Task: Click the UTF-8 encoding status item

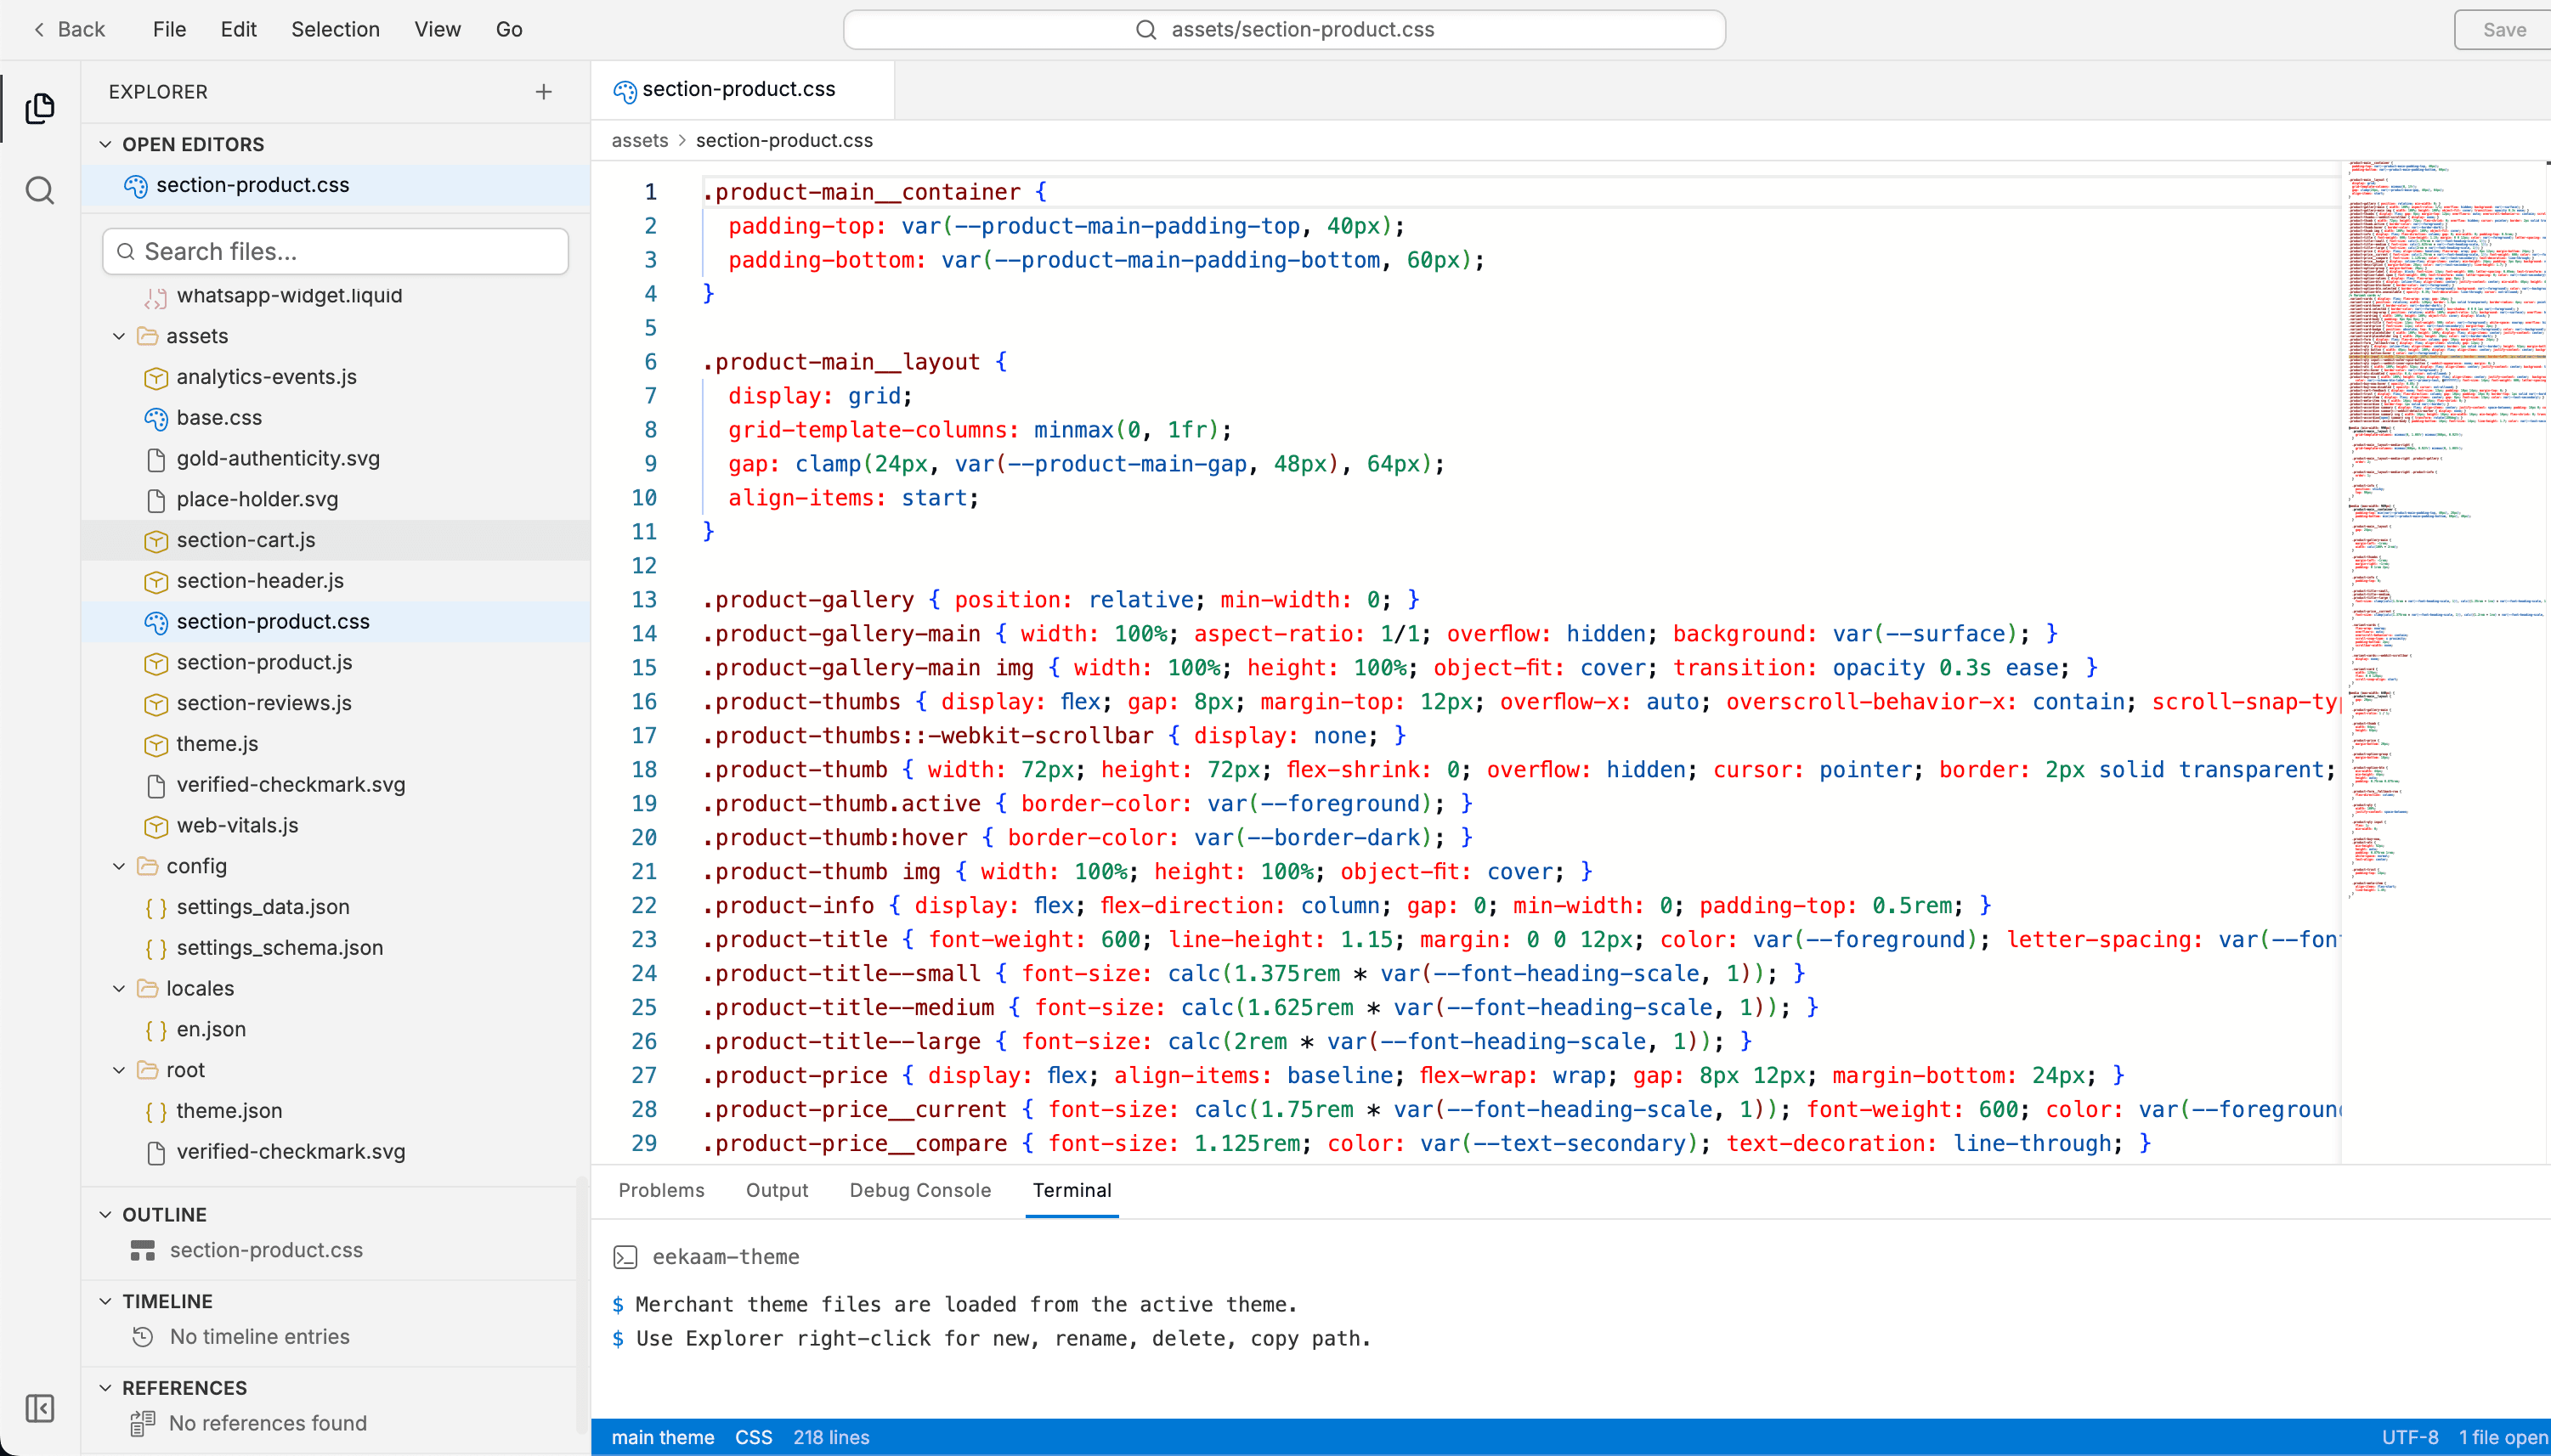Action: coord(2410,1437)
